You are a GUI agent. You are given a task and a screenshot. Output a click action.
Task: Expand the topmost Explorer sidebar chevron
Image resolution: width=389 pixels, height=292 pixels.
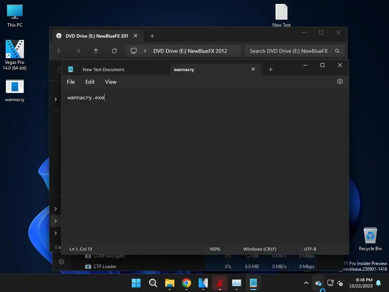pyautogui.click(x=55, y=99)
